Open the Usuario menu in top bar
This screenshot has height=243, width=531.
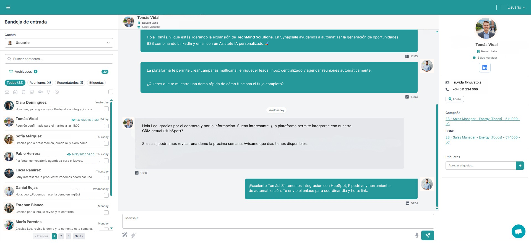[x=516, y=7]
